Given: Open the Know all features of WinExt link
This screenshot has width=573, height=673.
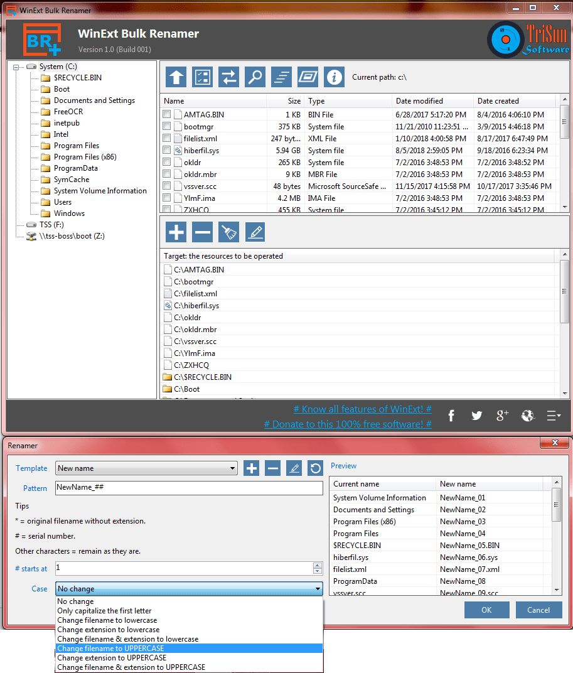Looking at the screenshot, I should coord(362,409).
